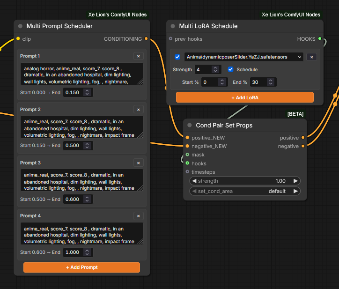The height and width of the screenshot is (289, 339).
Task: Click the Prompt 1 End value stepper
Action: point(87,92)
